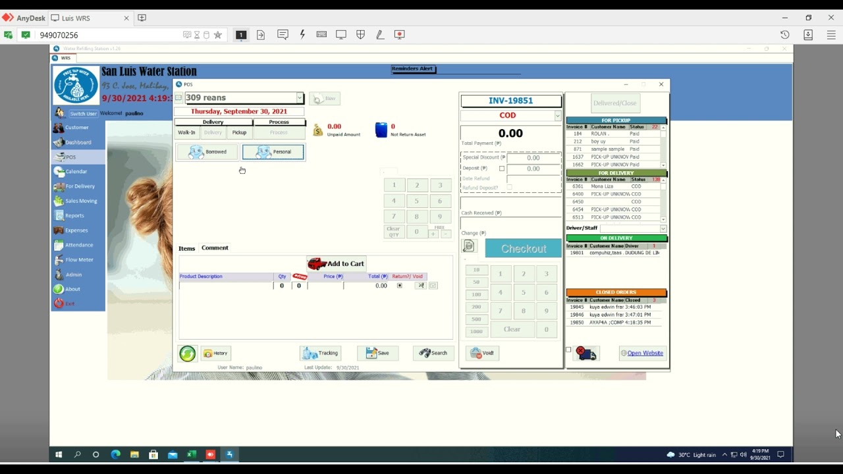Click Switch User button
Viewport: 843px width, 474px height.
[x=84, y=113]
